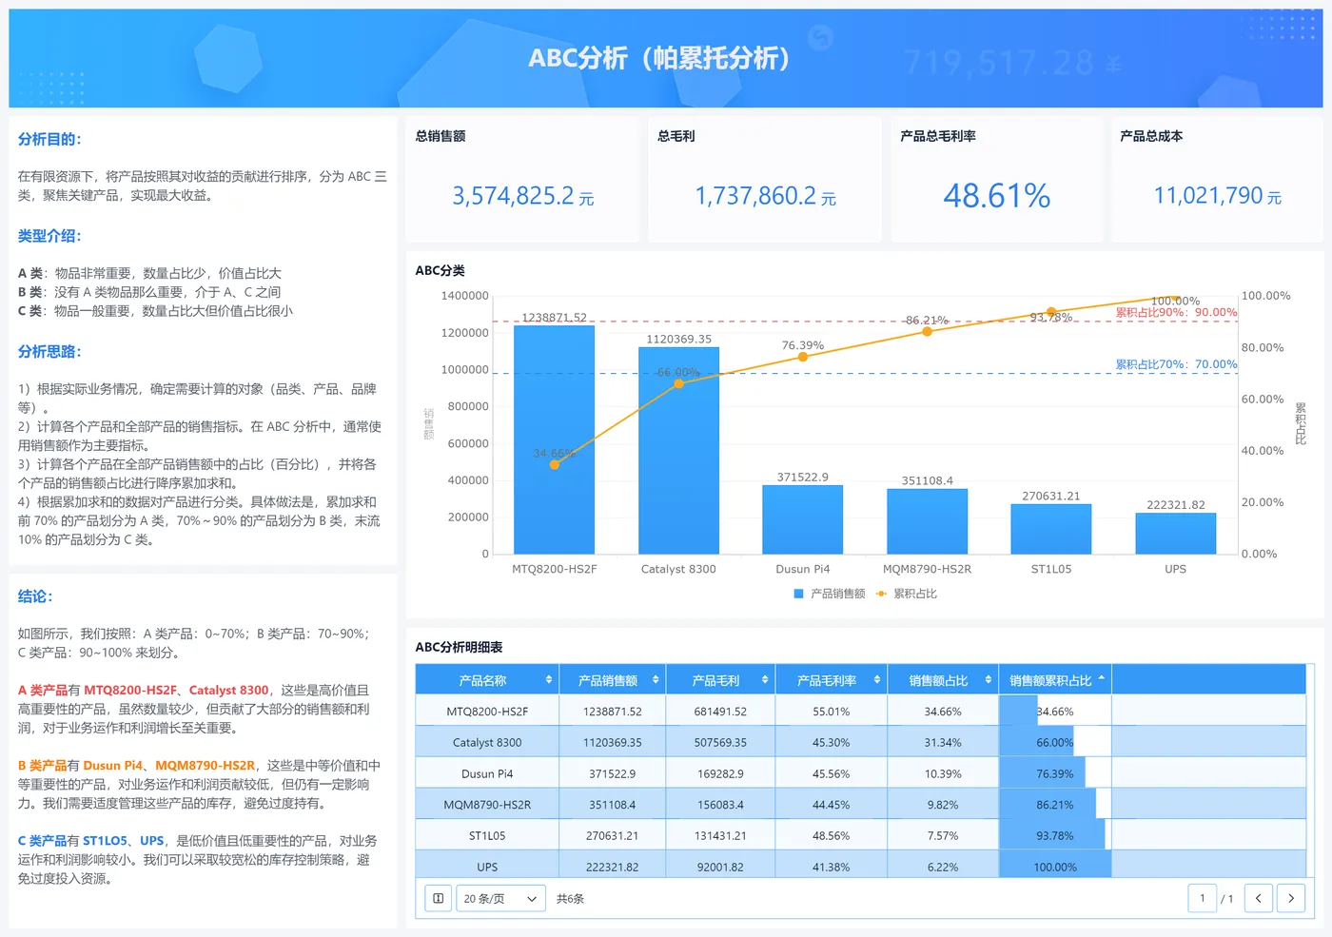Click MTQ8200-HS2F name cell in detail table
The width and height of the screenshot is (1332, 937).
[x=487, y=712]
